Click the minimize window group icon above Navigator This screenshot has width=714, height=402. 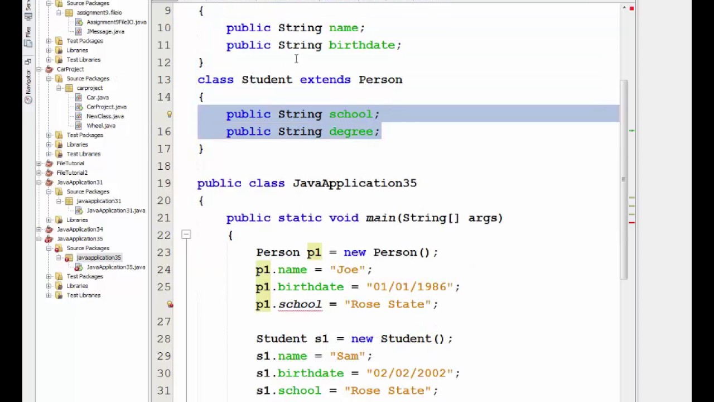[x=28, y=61]
